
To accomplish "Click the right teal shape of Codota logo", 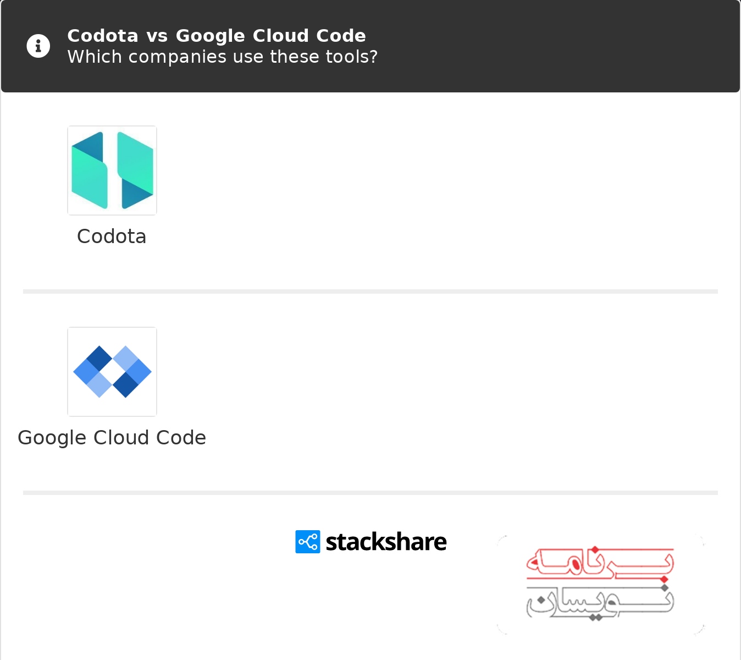I will 135,170.
